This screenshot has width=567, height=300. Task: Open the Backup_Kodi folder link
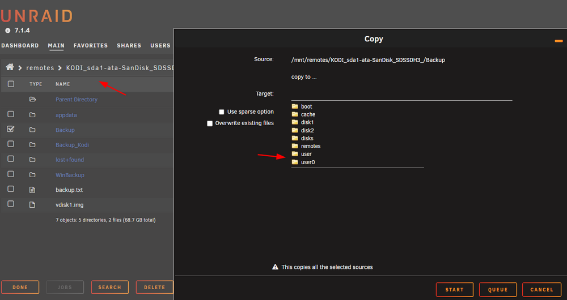pos(72,145)
